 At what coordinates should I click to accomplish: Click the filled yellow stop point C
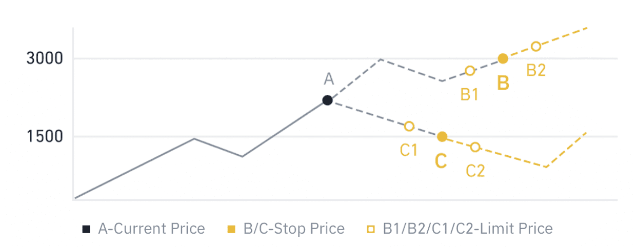point(442,137)
